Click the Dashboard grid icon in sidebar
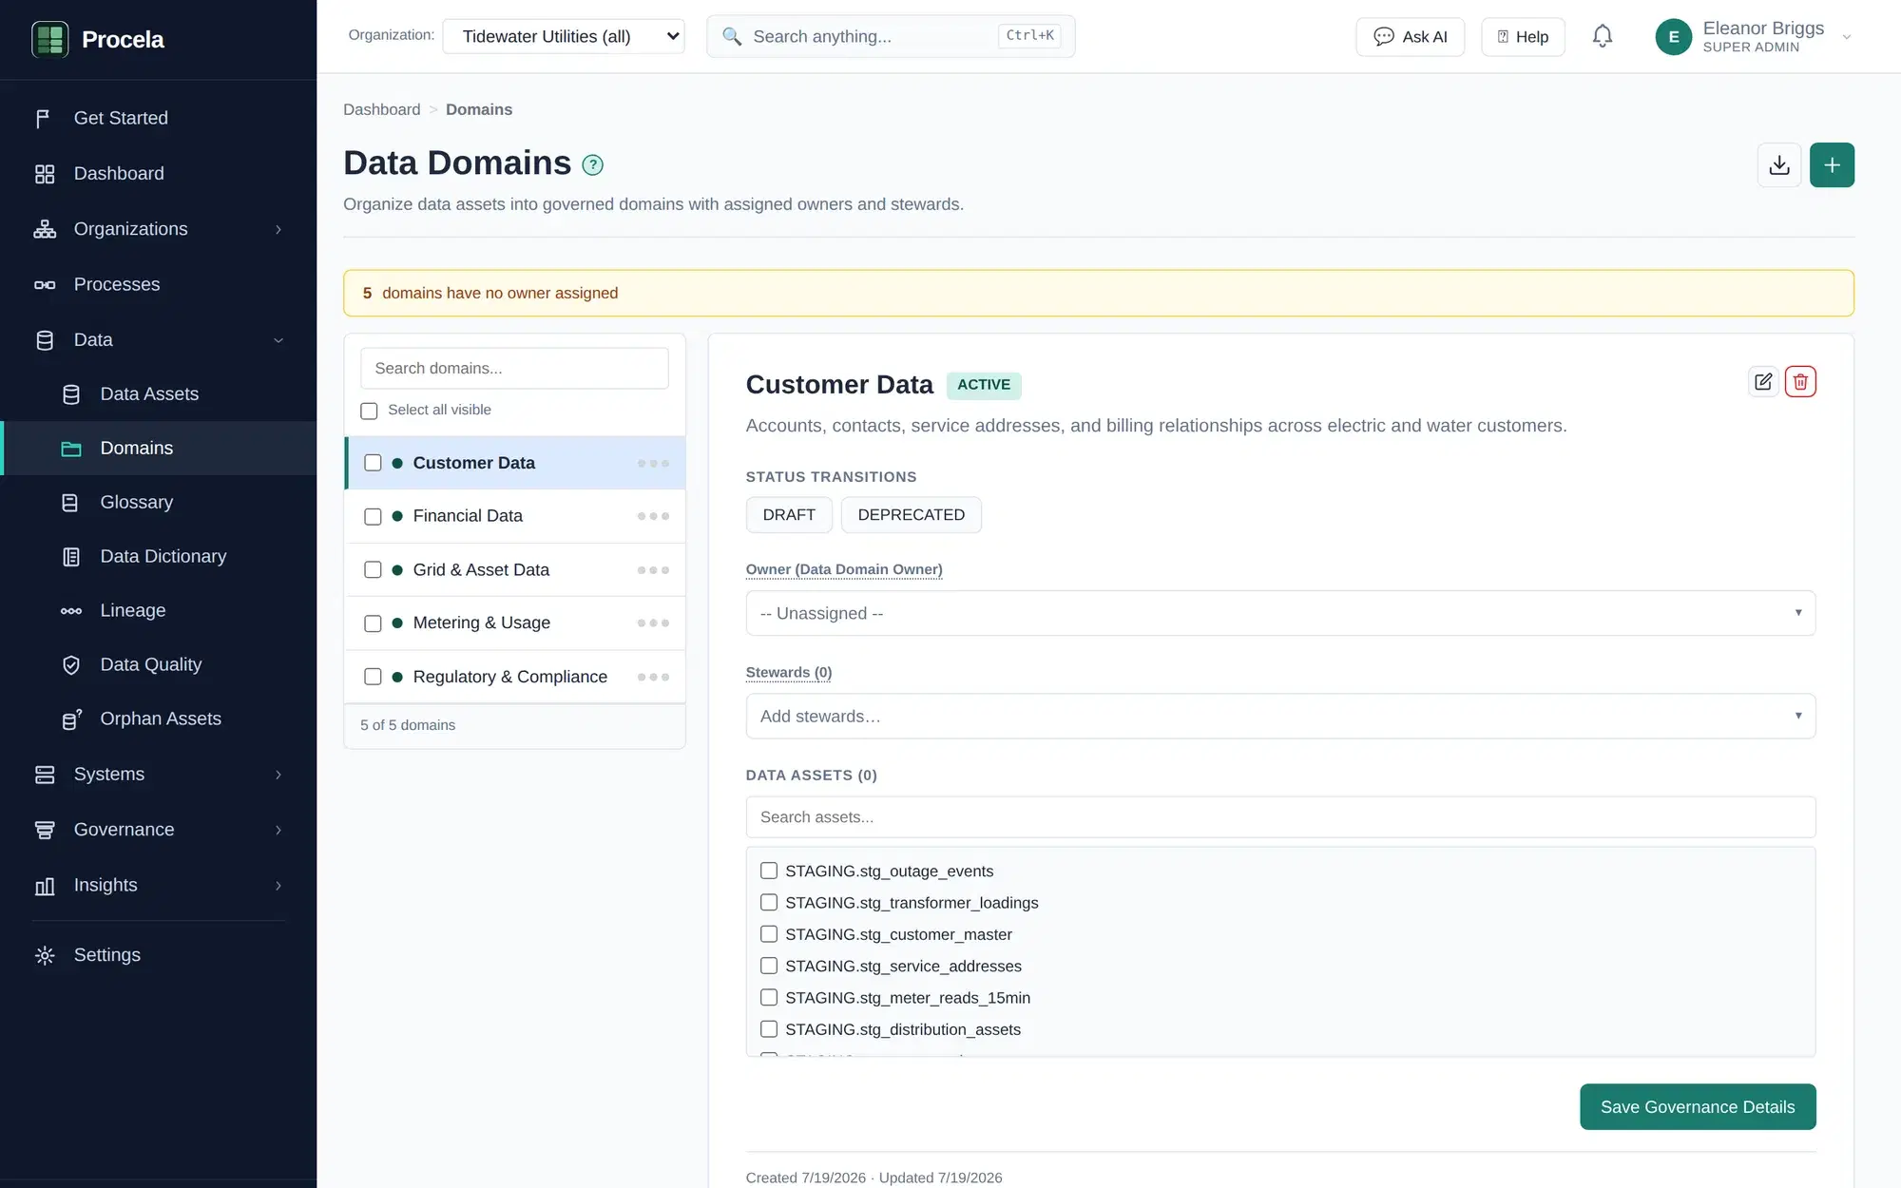Screen dimensions: 1901x1188 pyautogui.click(x=44, y=174)
